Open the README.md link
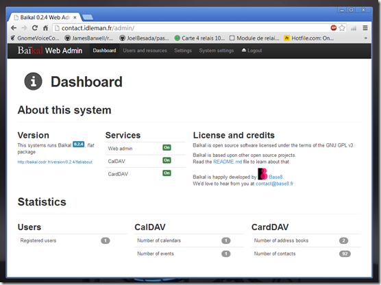 tap(228, 162)
